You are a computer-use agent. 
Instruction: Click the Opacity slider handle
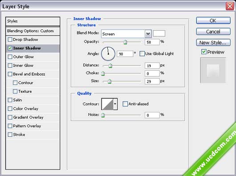[x=125, y=42]
